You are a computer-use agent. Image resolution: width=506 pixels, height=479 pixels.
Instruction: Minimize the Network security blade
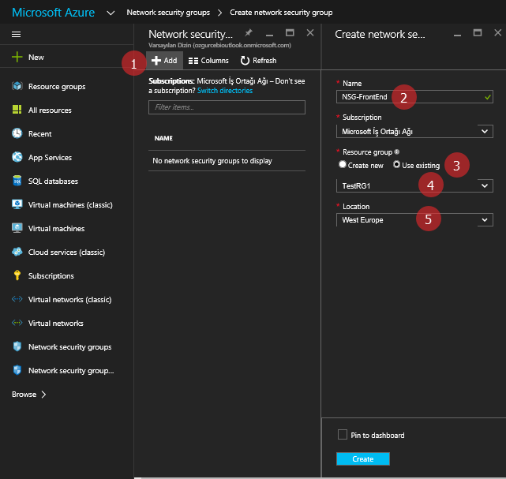(x=269, y=35)
